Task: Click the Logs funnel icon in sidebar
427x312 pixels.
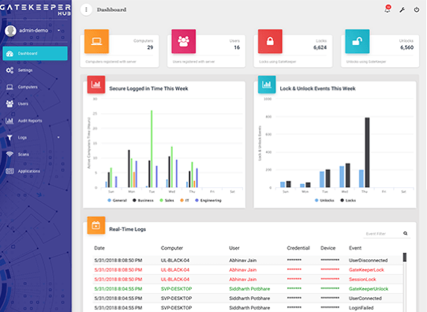Action: tap(9, 137)
